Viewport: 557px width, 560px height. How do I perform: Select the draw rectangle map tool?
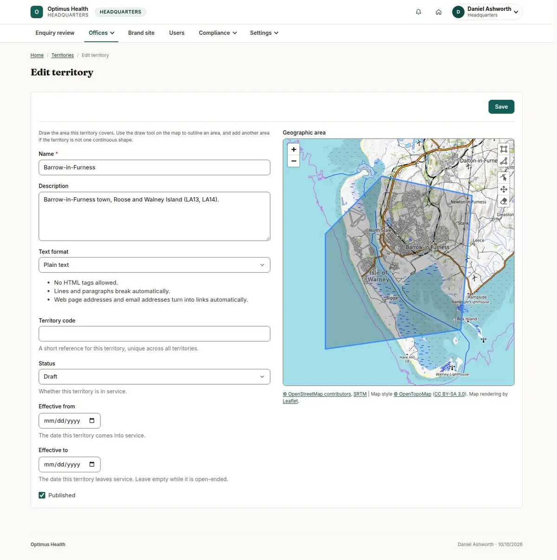click(504, 149)
